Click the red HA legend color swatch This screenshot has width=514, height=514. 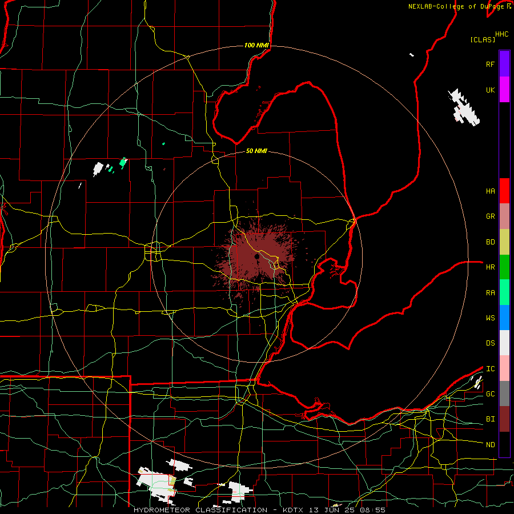click(x=504, y=191)
